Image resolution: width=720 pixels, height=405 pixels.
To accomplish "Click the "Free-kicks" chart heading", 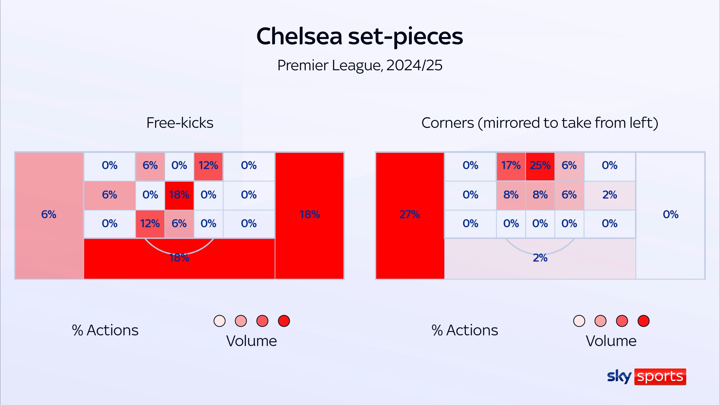I will [x=180, y=123].
